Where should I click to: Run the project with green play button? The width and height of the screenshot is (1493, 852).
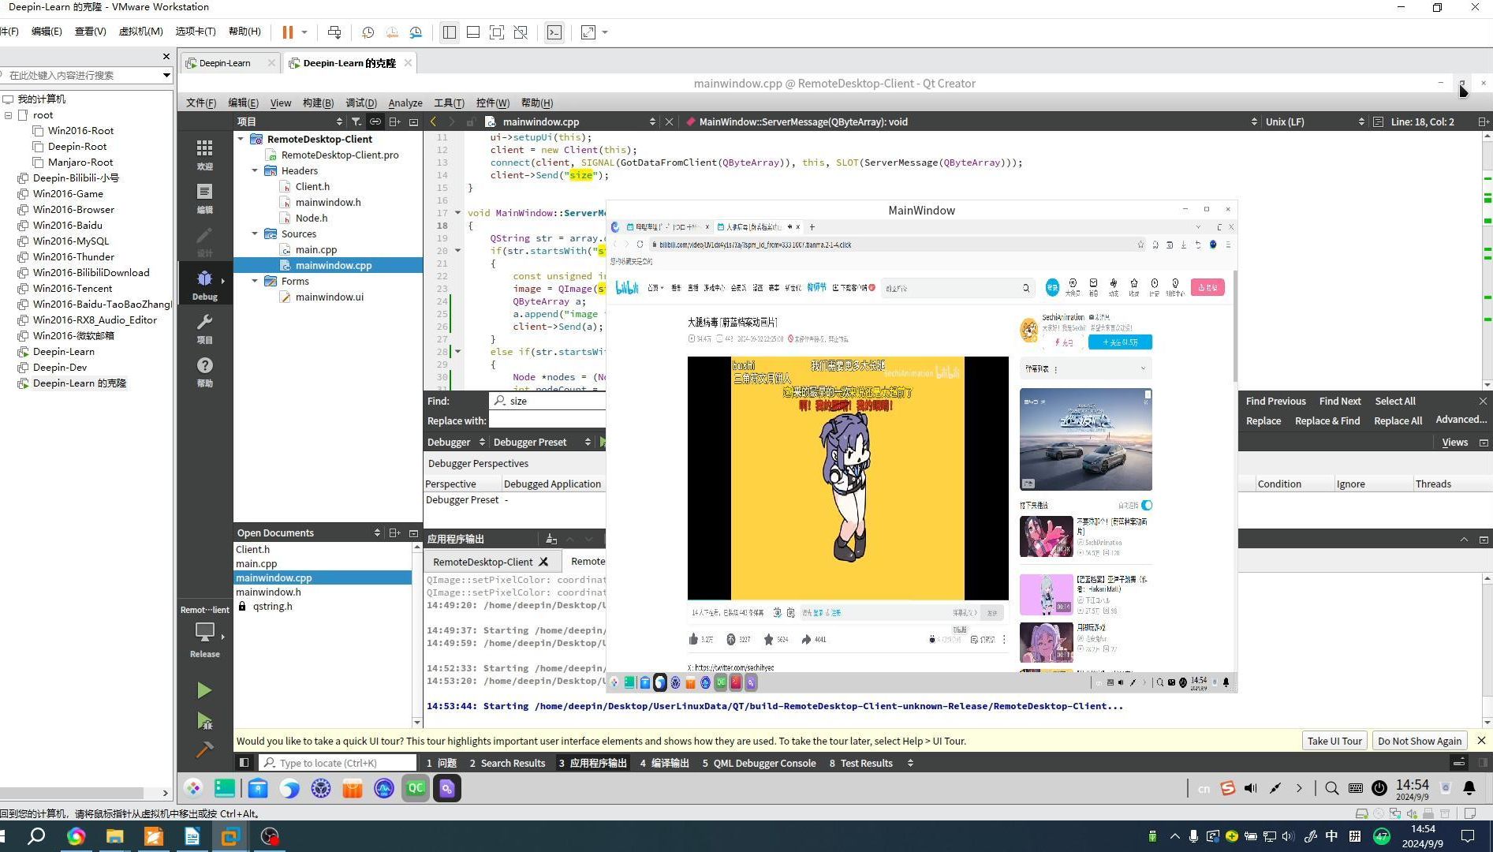pyautogui.click(x=204, y=690)
